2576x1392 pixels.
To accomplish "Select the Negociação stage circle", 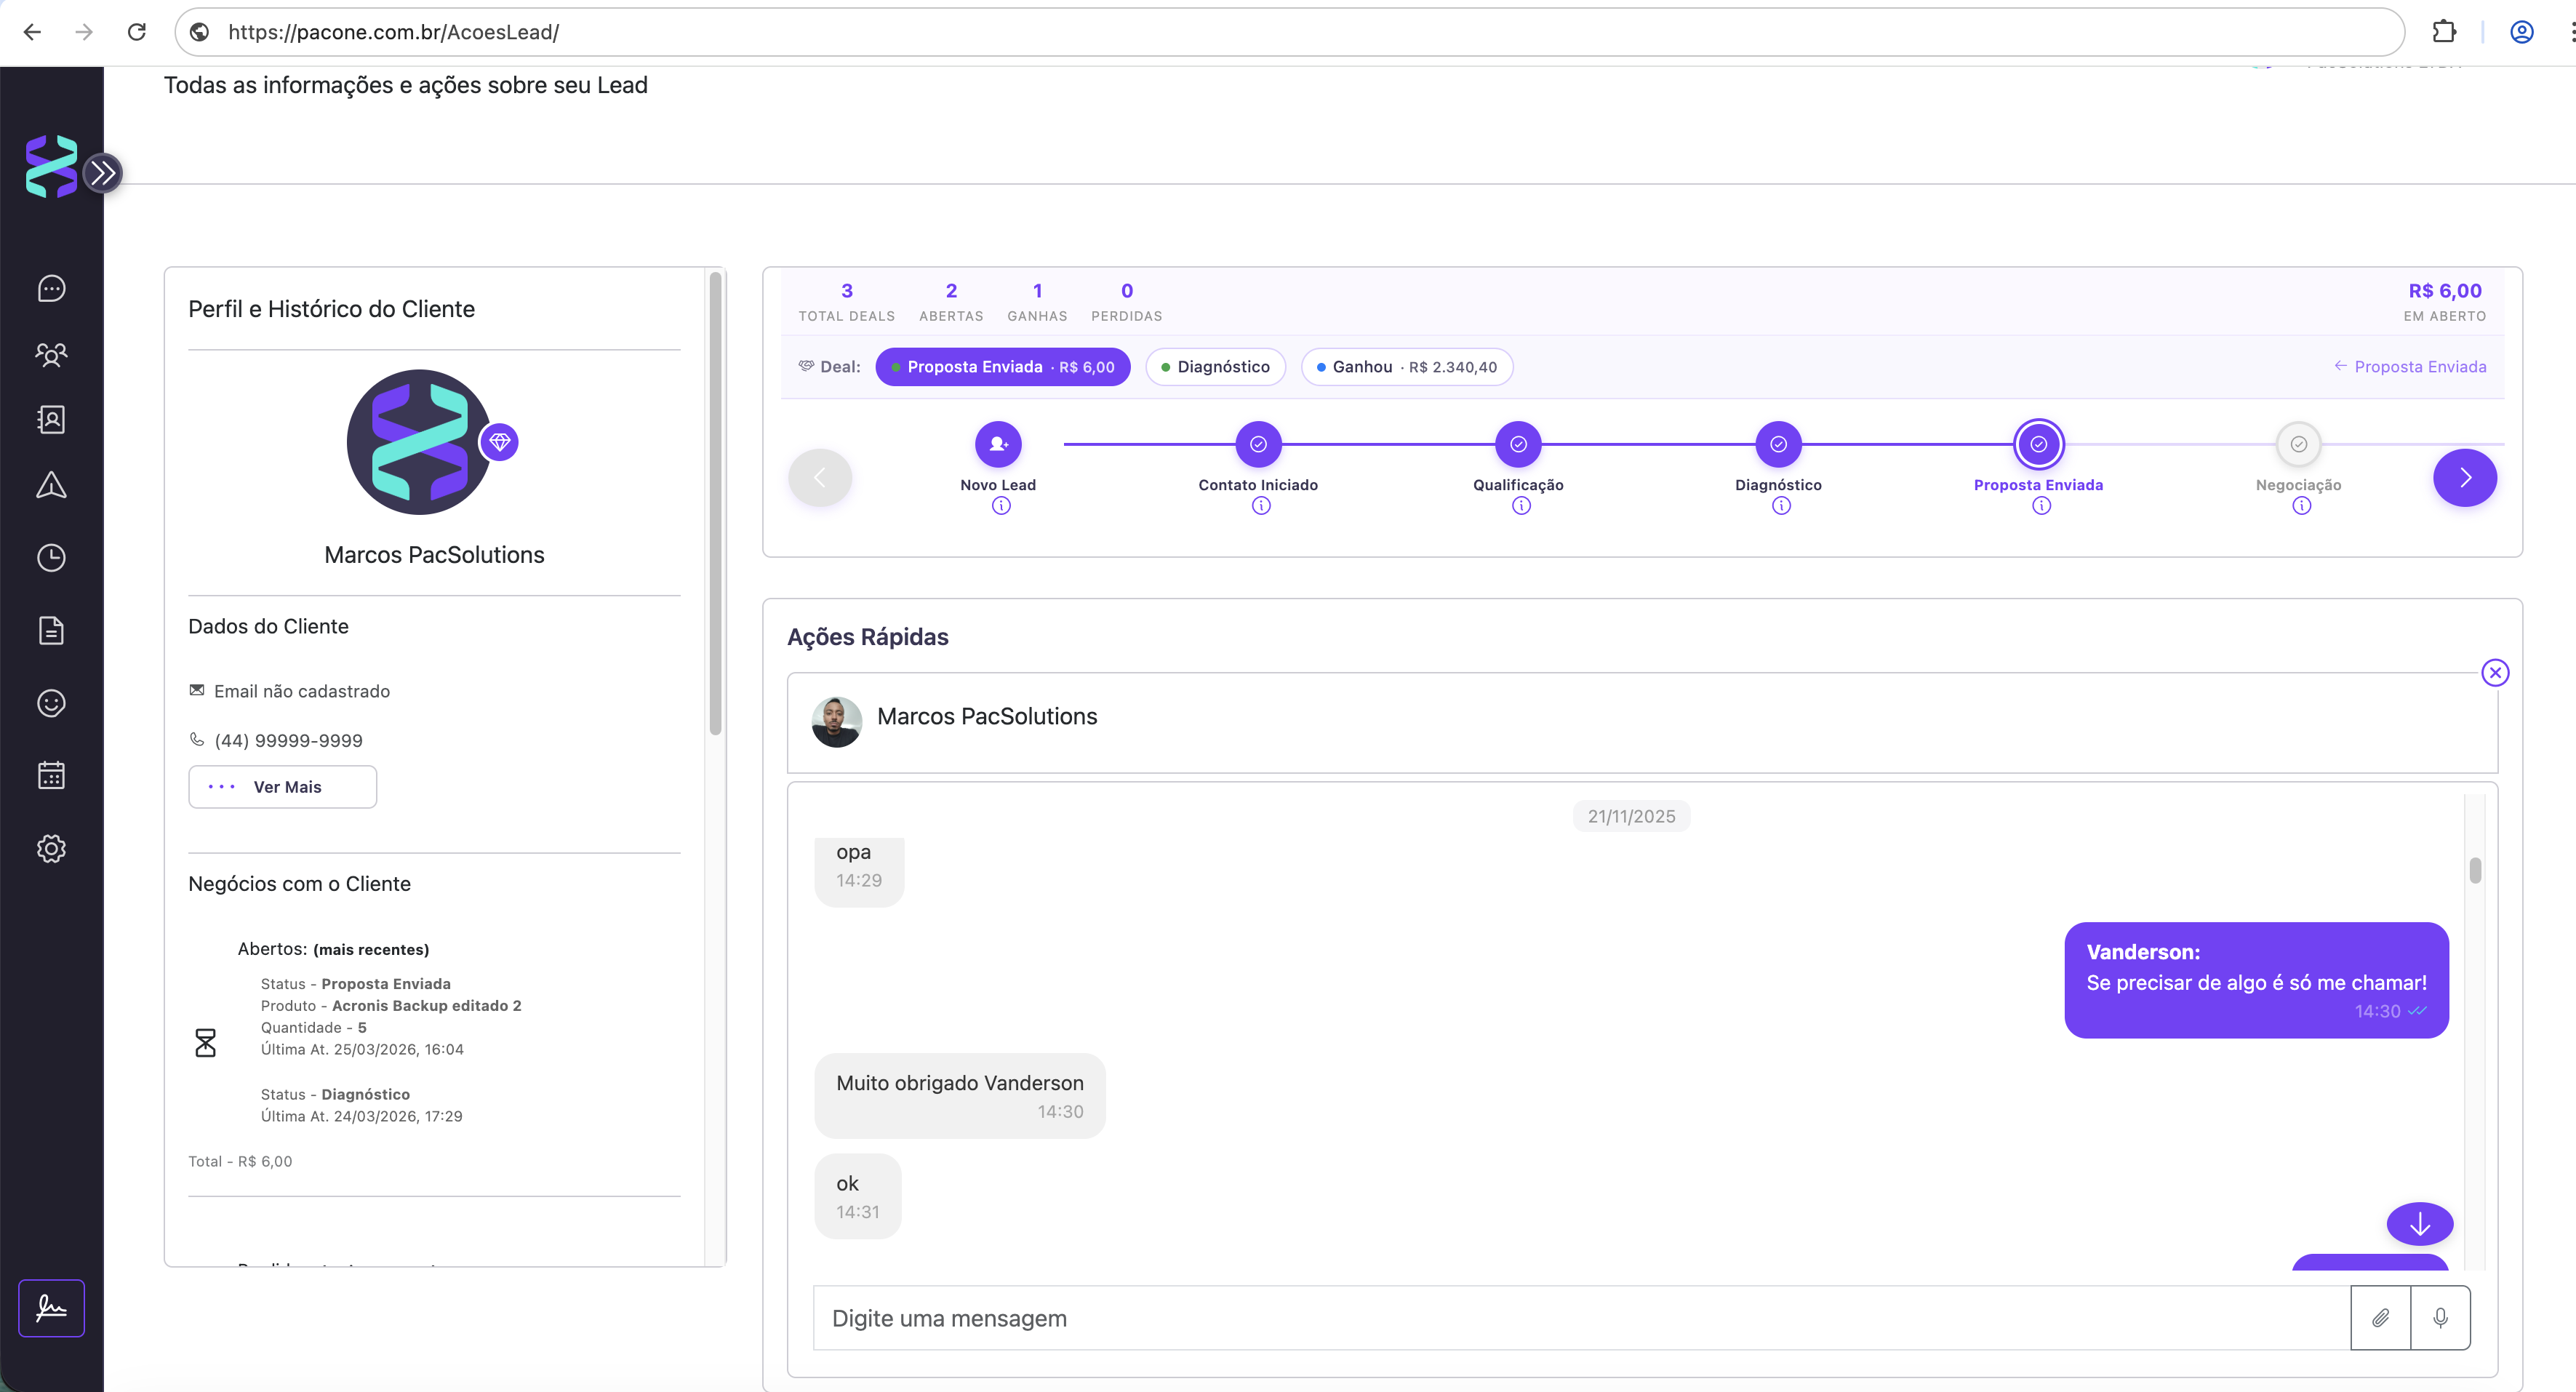I will [x=2298, y=444].
